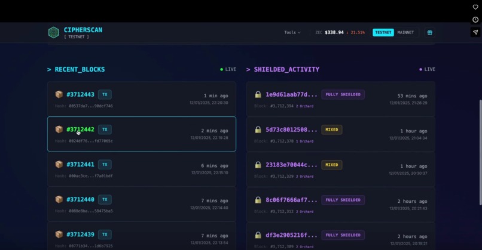The image size is (482, 250).
Task: Open shielded transaction df3e2905216f...
Action: click(291, 235)
